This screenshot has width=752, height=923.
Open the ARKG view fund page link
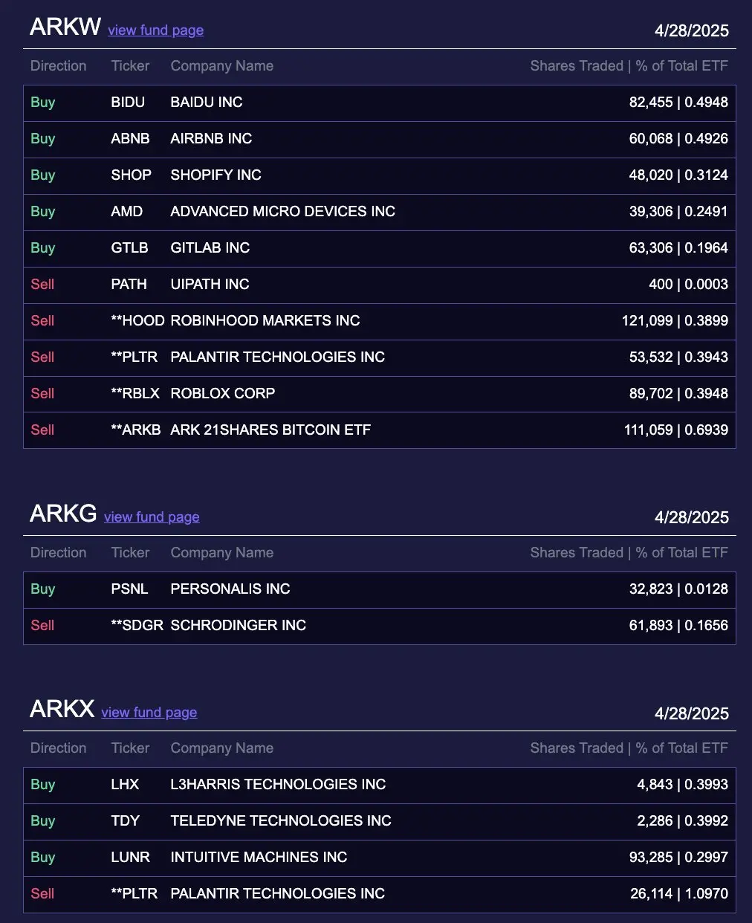pyautogui.click(x=152, y=516)
